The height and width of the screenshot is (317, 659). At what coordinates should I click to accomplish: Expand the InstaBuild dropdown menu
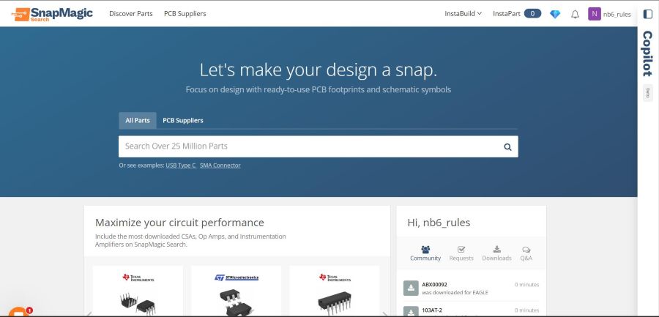point(463,14)
